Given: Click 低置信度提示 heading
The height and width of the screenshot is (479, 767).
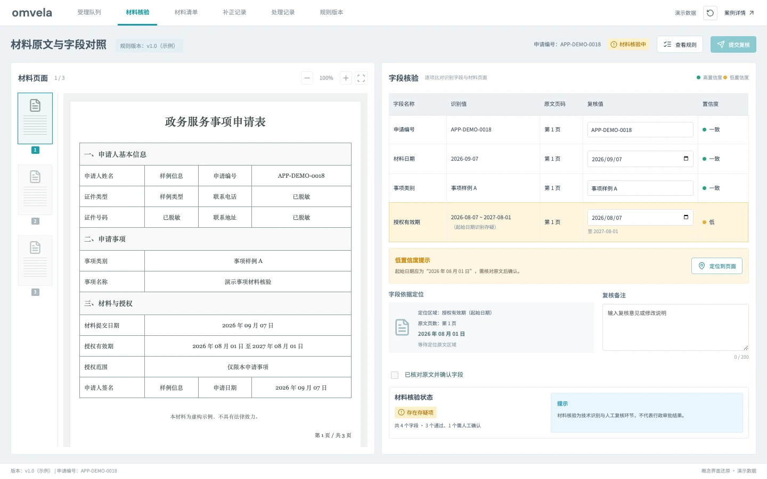Looking at the screenshot, I should (x=412, y=260).
